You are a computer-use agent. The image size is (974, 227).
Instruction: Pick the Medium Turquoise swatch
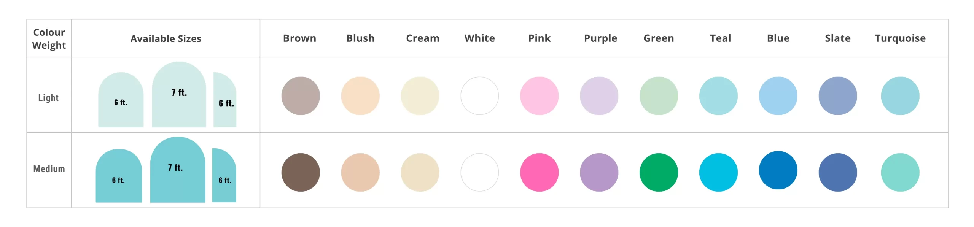[900, 172]
